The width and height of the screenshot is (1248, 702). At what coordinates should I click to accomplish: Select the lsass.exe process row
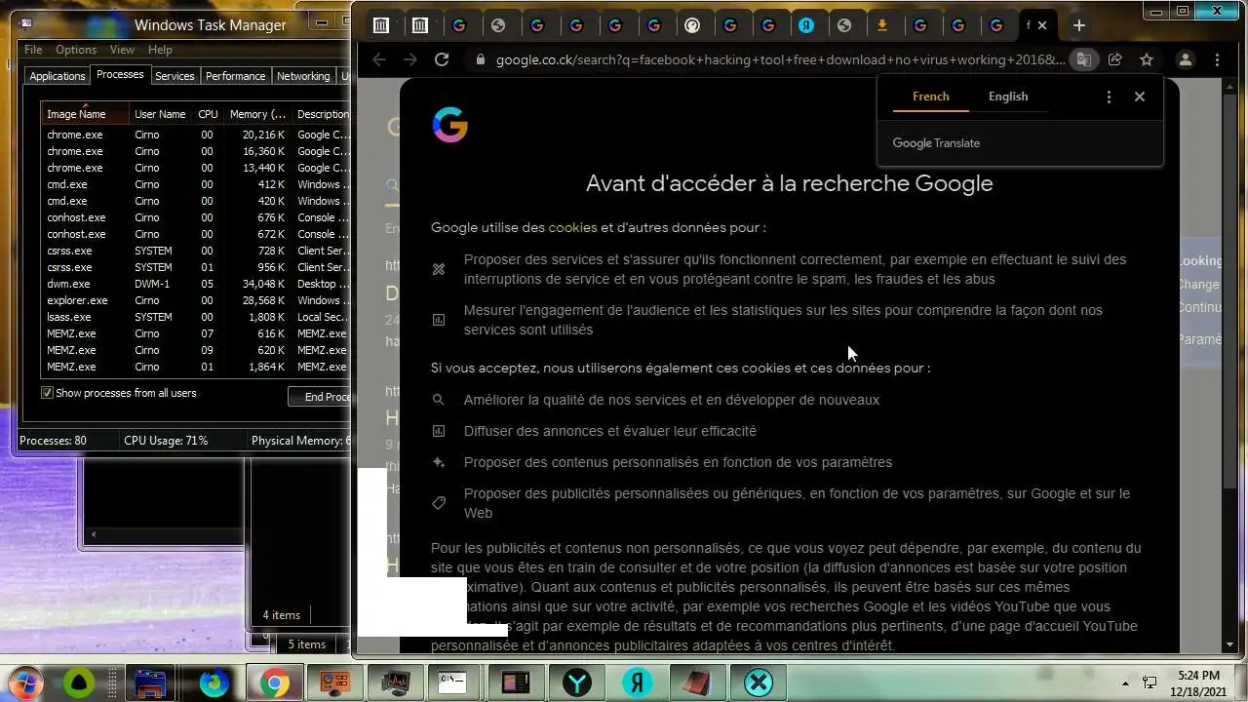click(195, 317)
